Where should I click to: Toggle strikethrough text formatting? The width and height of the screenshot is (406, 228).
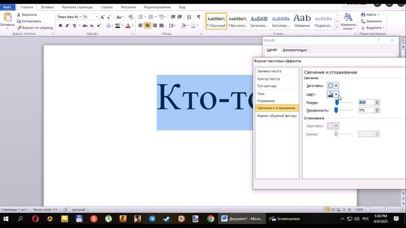coord(85,25)
